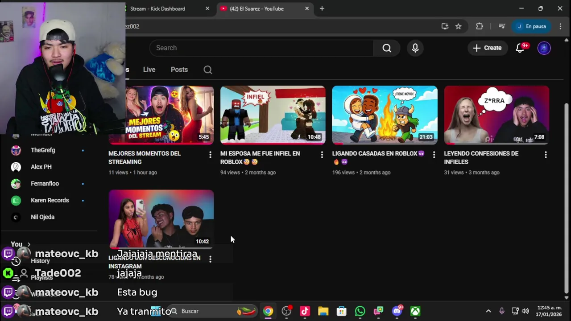The image size is (571, 321).
Task: Open options for LEYENDO CONFESIONES DE INFIELES video
Action: point(546,155)
